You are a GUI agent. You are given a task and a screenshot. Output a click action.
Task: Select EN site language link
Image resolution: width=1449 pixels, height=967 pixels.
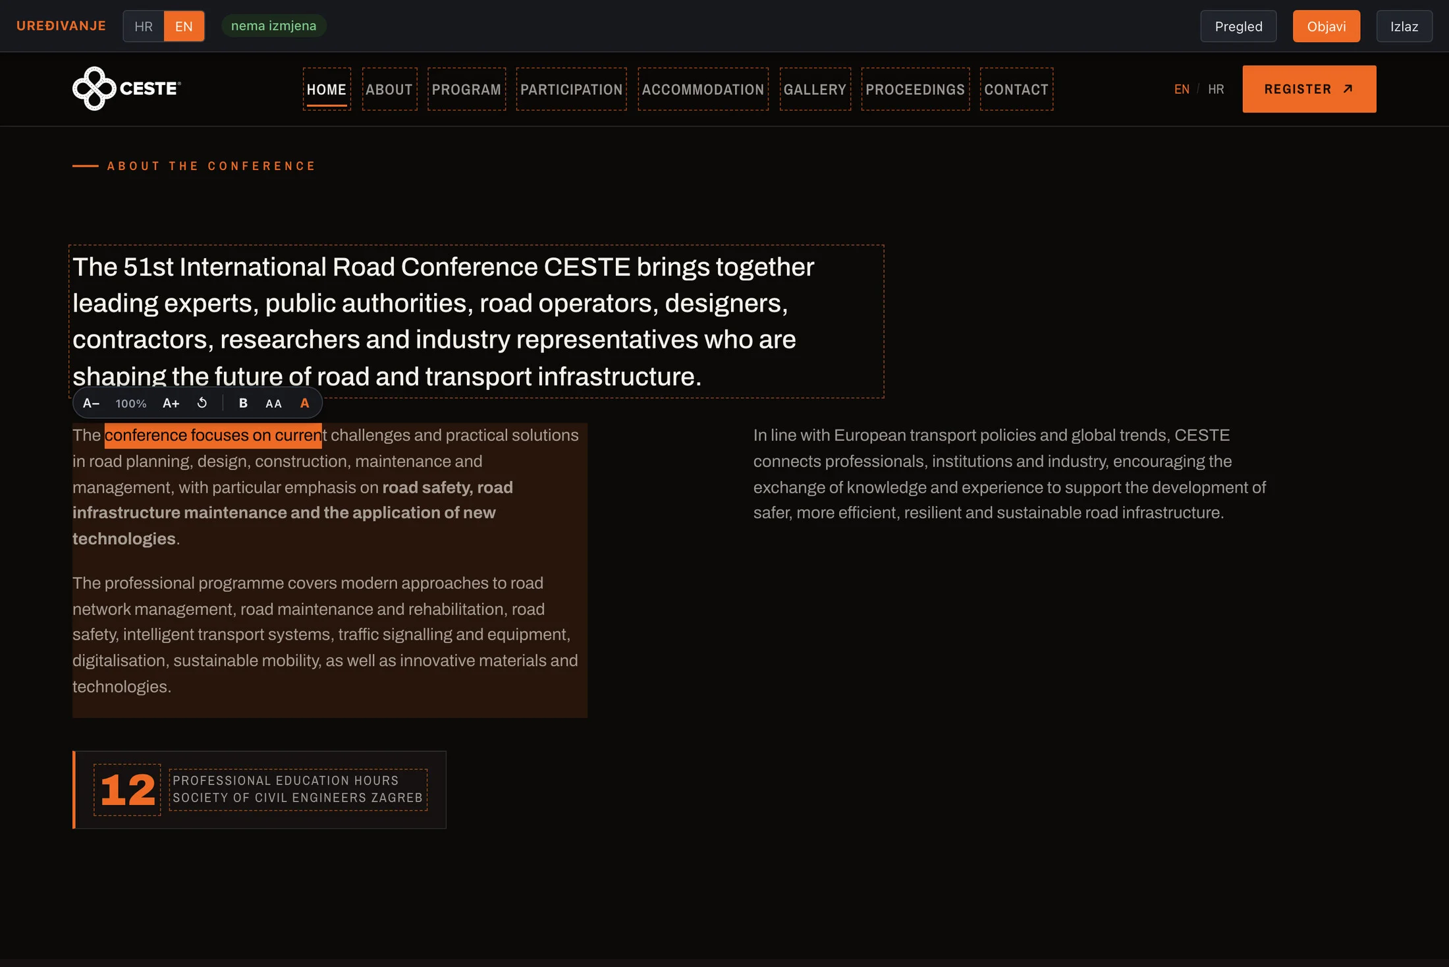(x=1182, y=89)
